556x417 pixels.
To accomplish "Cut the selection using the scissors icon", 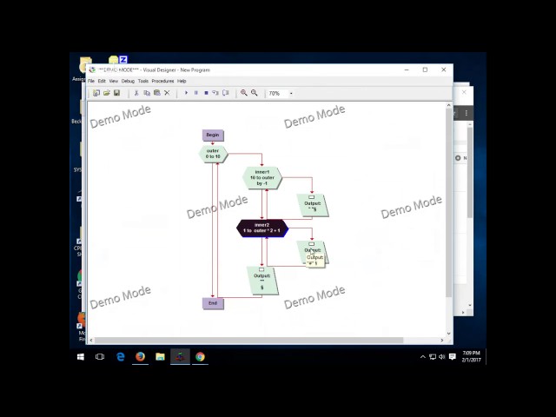I will coord(136,93).
